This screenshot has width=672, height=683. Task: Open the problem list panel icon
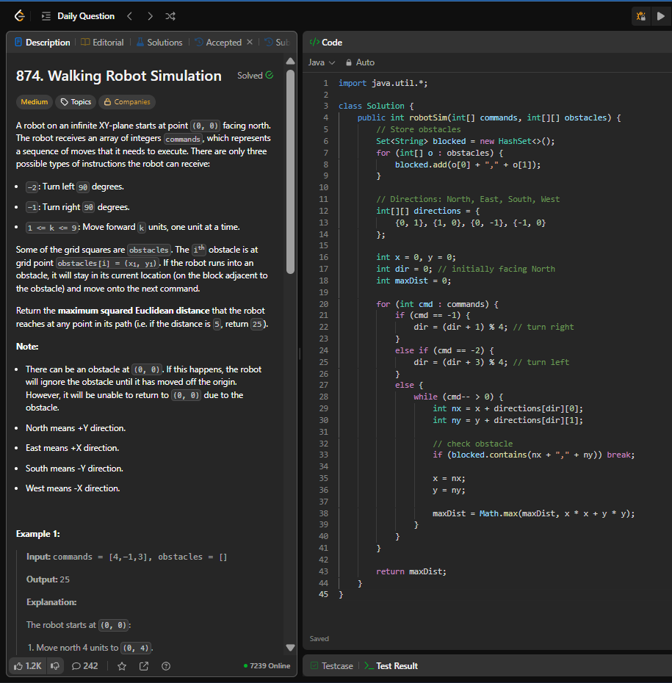46,16
